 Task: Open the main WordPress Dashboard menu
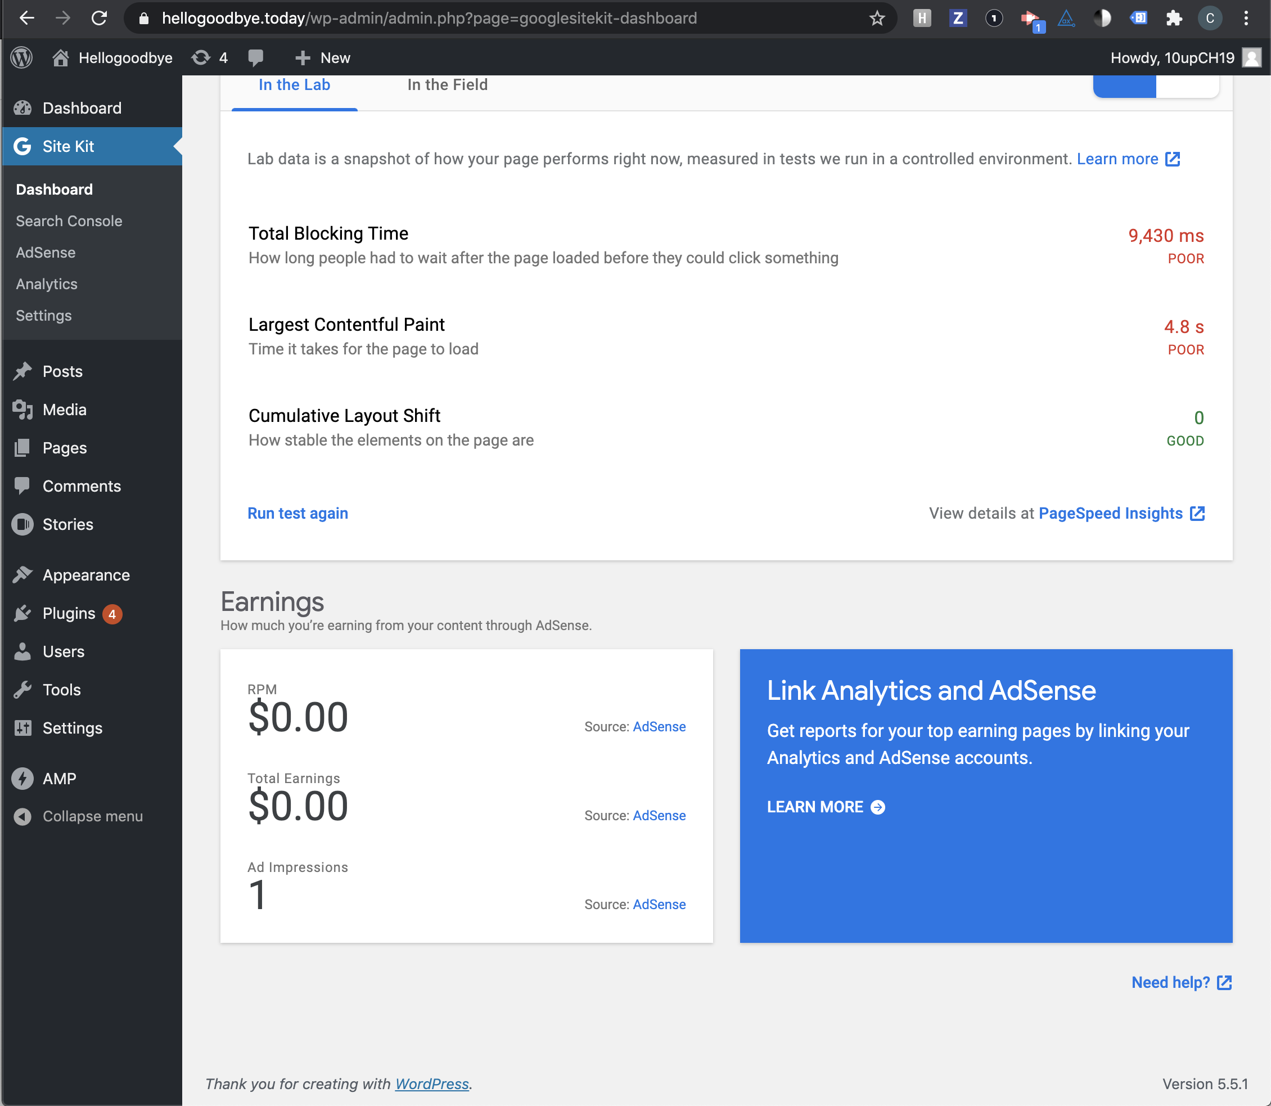[x=93, y=108]
